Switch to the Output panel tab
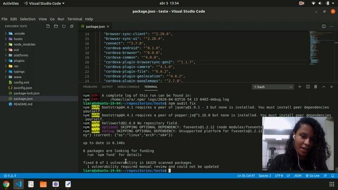The image size is (338, 190). [107, 87]
